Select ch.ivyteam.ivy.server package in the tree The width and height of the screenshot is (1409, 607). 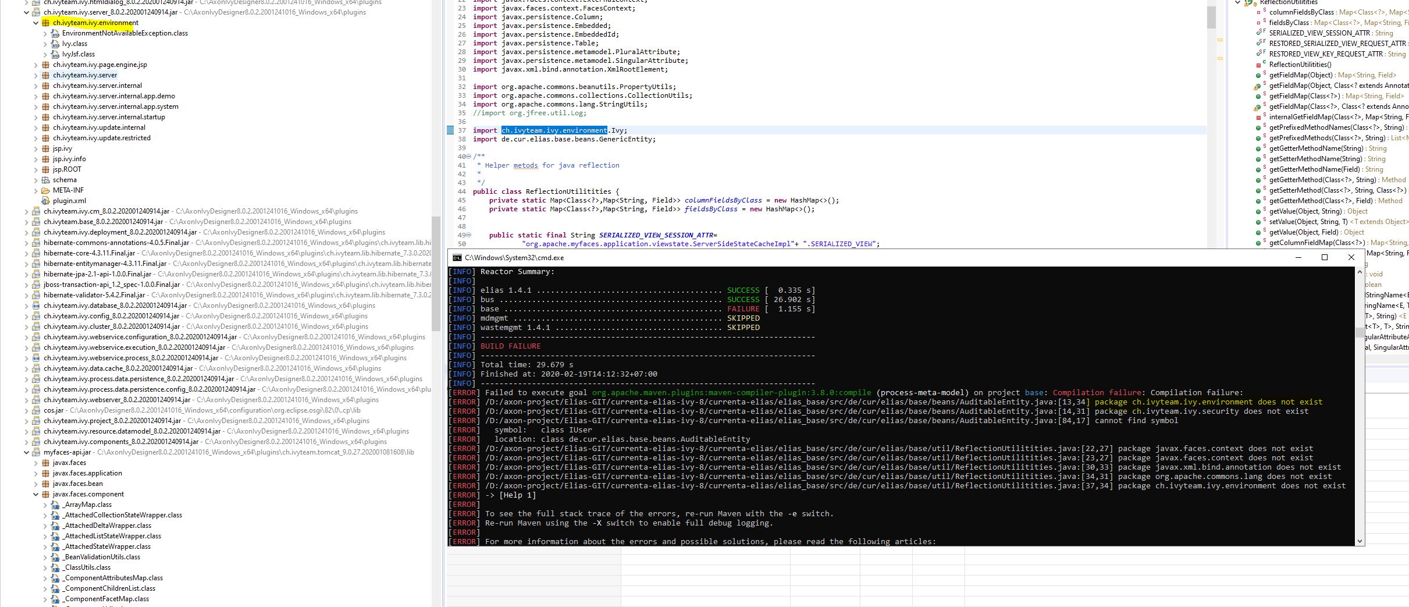(x=85, y=75)
